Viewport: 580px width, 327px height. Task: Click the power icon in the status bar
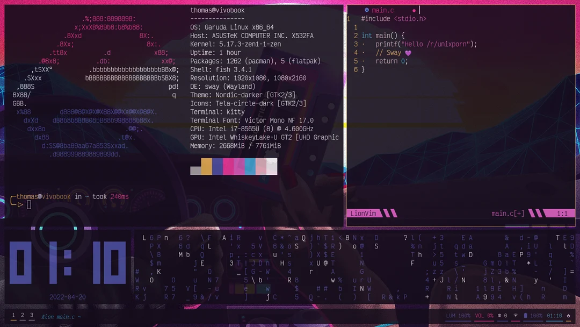(x=569, y=316)
